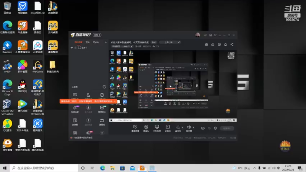Open the user avatar in title bar
Image resolution: width=306 pixels, height=172 pixels.
(197, 35)
